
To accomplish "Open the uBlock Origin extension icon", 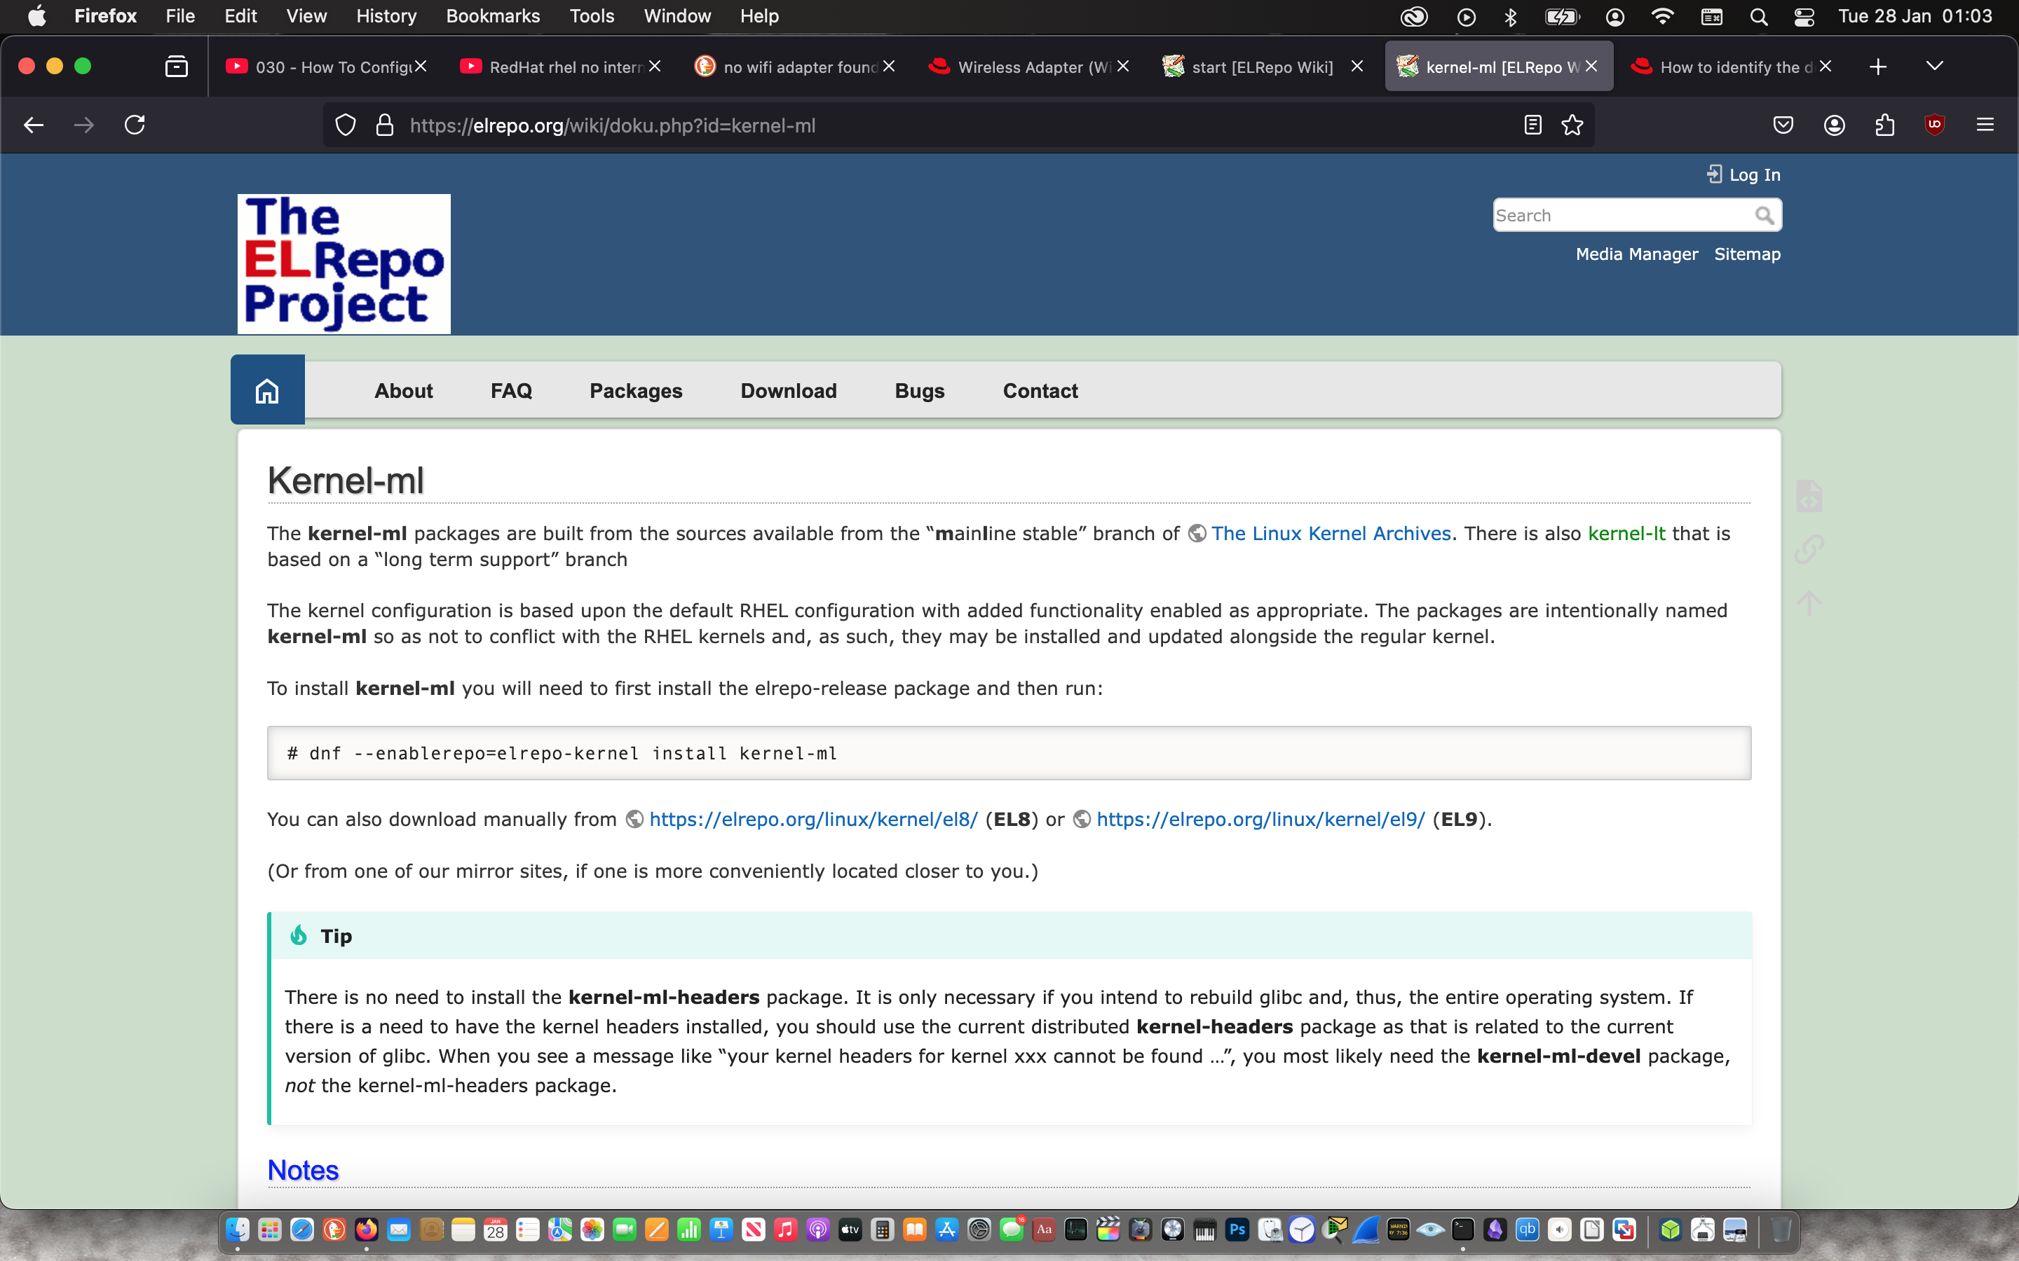I will 1934,125.
